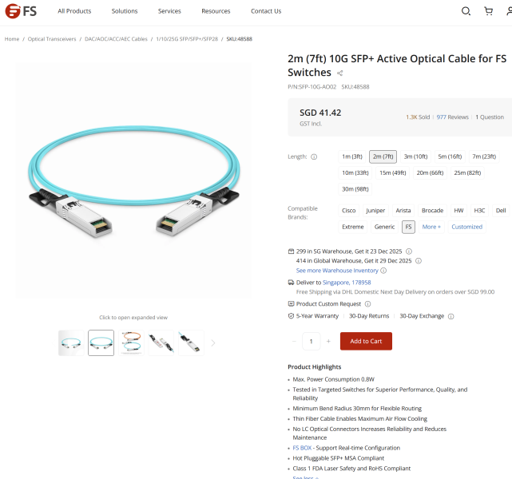Choose Cisco as compatible brand

pos(349,211)
